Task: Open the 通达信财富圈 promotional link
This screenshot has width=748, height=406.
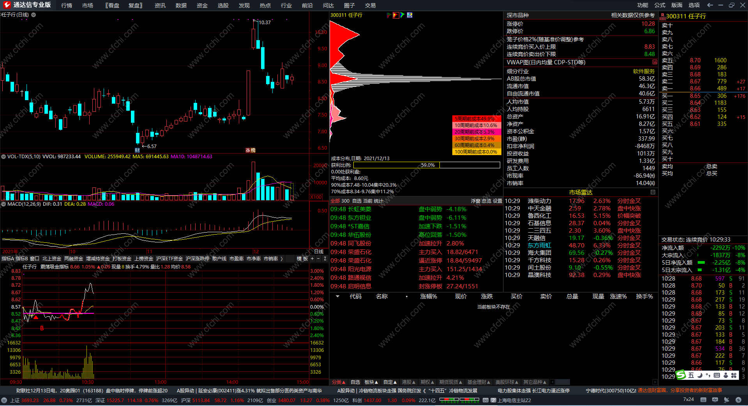Action: coord(680,390)
